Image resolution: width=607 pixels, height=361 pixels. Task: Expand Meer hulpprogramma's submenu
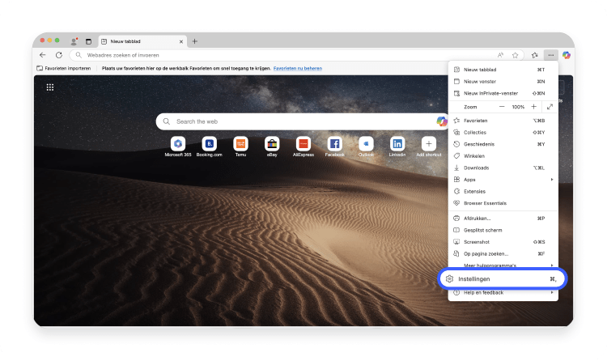pyautogui.click(x=503, y=265)
